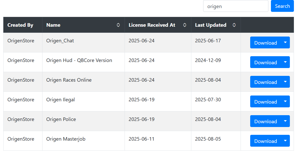Sort by Last Updated sort icon

(x=234, y=25)
